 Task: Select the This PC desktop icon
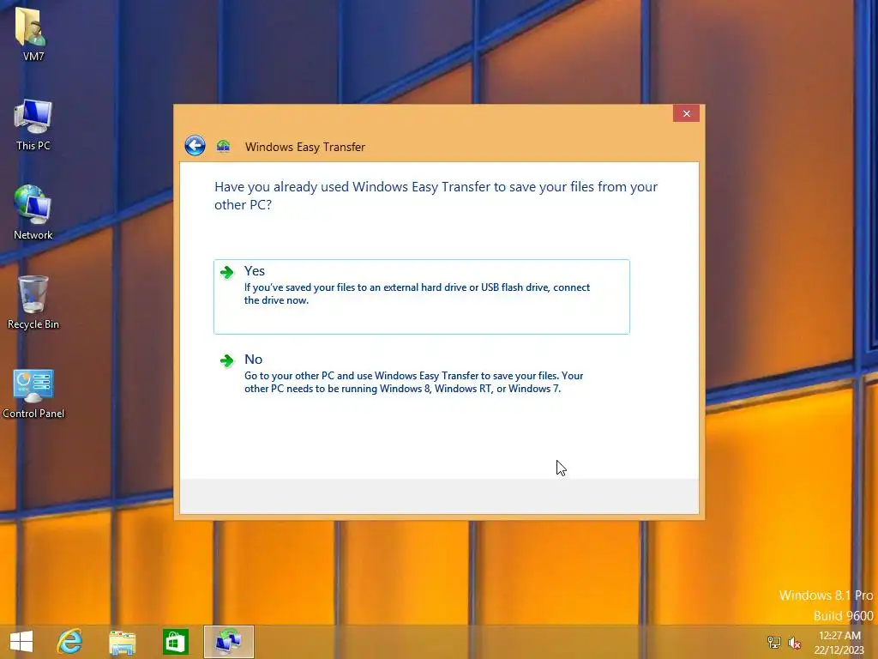tap(33, 125)
